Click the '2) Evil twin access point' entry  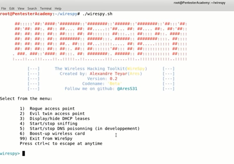coord(52,113)
